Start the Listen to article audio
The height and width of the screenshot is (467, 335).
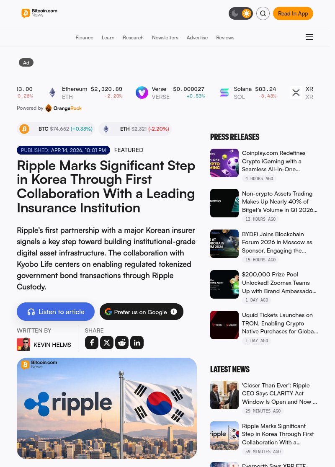pos(56,312)
